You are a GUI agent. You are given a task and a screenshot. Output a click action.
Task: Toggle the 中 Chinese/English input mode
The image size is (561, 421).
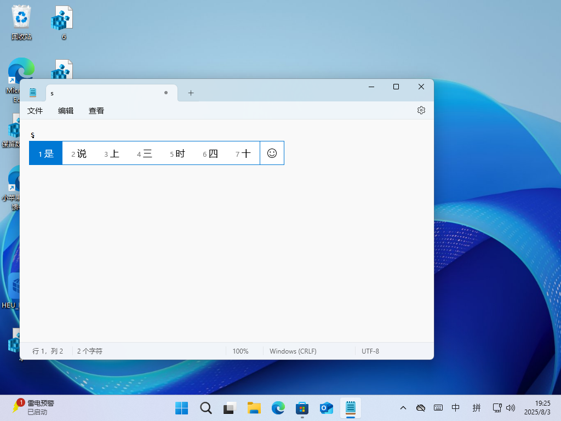click(x=455, y=408)
